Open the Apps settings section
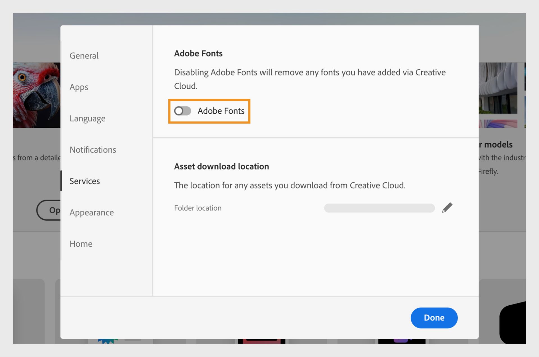 (x=79, y=87)
